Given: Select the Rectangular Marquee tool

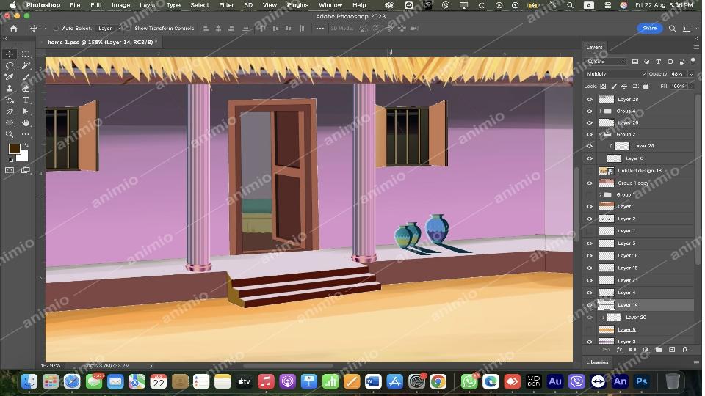Looking at the screenshot, I should coord(26,54).
